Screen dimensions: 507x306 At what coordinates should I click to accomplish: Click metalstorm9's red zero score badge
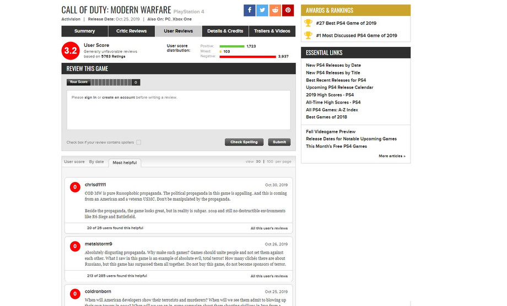[x=75, y=246]
